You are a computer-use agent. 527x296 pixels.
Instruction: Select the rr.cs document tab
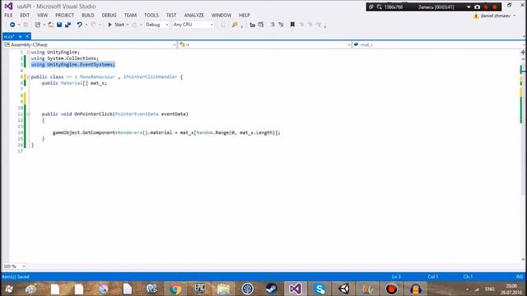click(x=9, y=36)
